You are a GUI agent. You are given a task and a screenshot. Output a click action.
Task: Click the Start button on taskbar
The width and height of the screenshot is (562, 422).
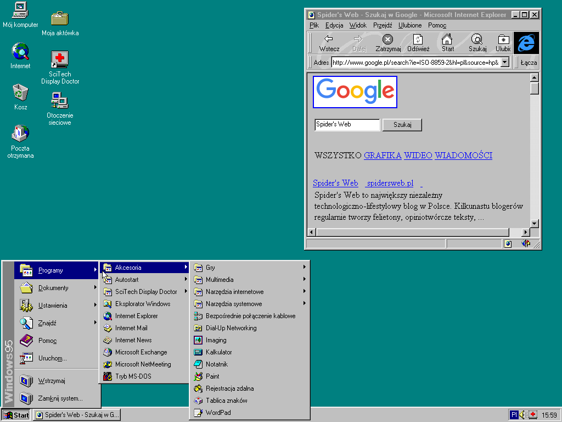(x=16, y=415)
